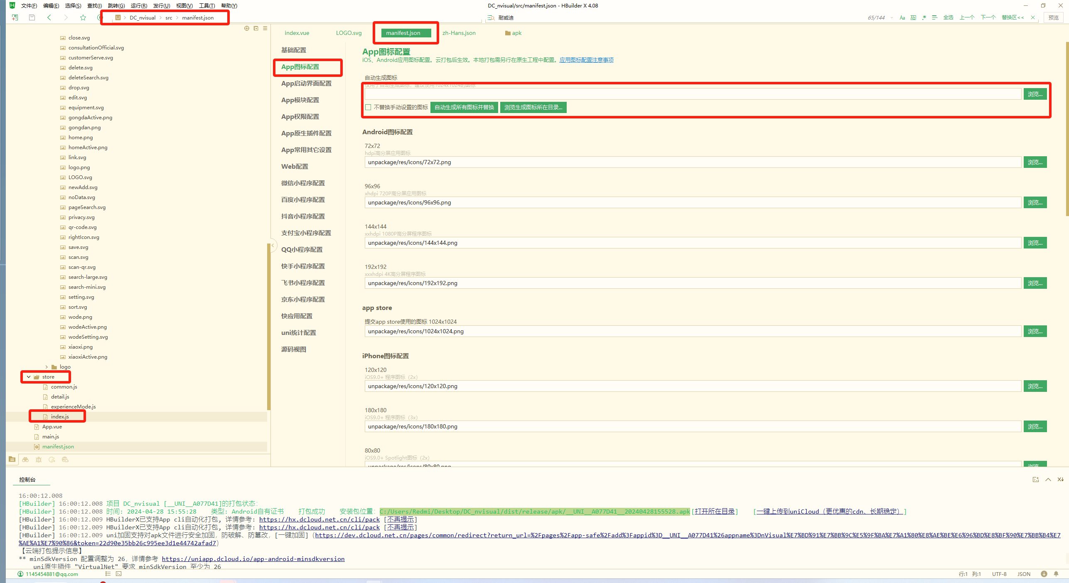
Task: Switch to the zh-Hans.json tab
Action: pos(459,33)
